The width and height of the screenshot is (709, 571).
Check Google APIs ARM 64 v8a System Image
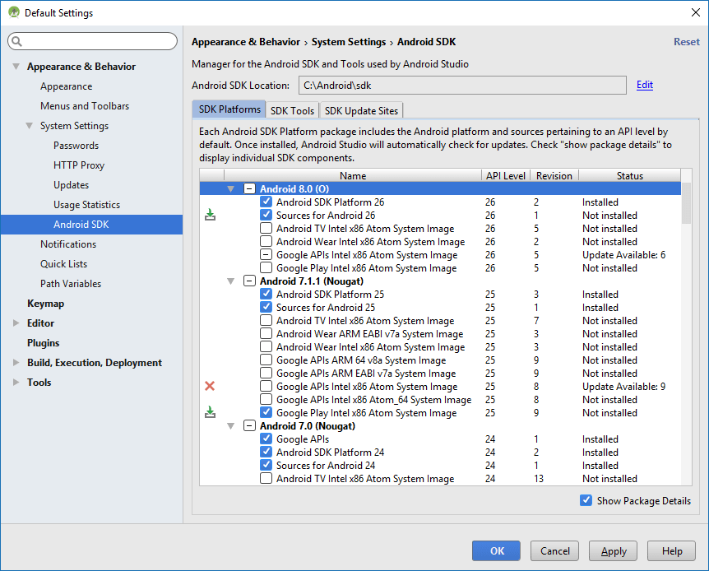tap(265, 360)
